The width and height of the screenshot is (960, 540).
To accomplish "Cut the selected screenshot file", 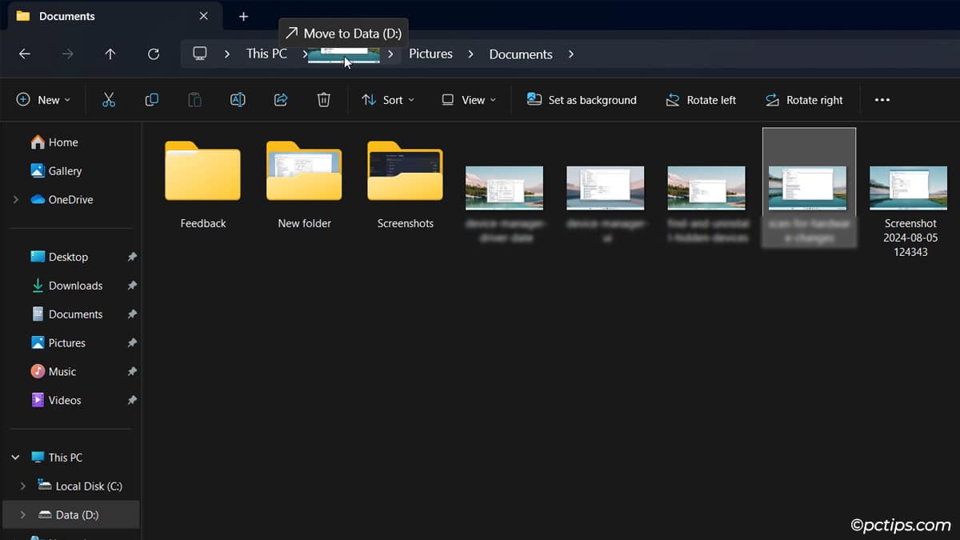I will pos(109,99).
